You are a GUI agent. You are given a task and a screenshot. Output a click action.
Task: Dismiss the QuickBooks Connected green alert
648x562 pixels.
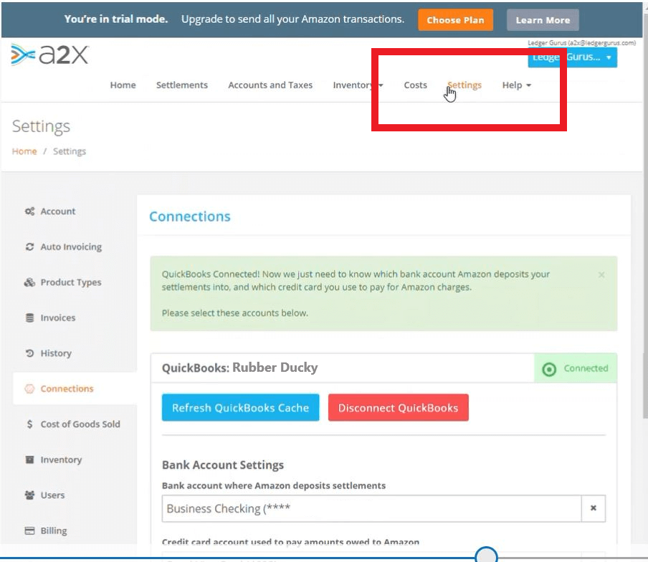(x=601, y=275)
